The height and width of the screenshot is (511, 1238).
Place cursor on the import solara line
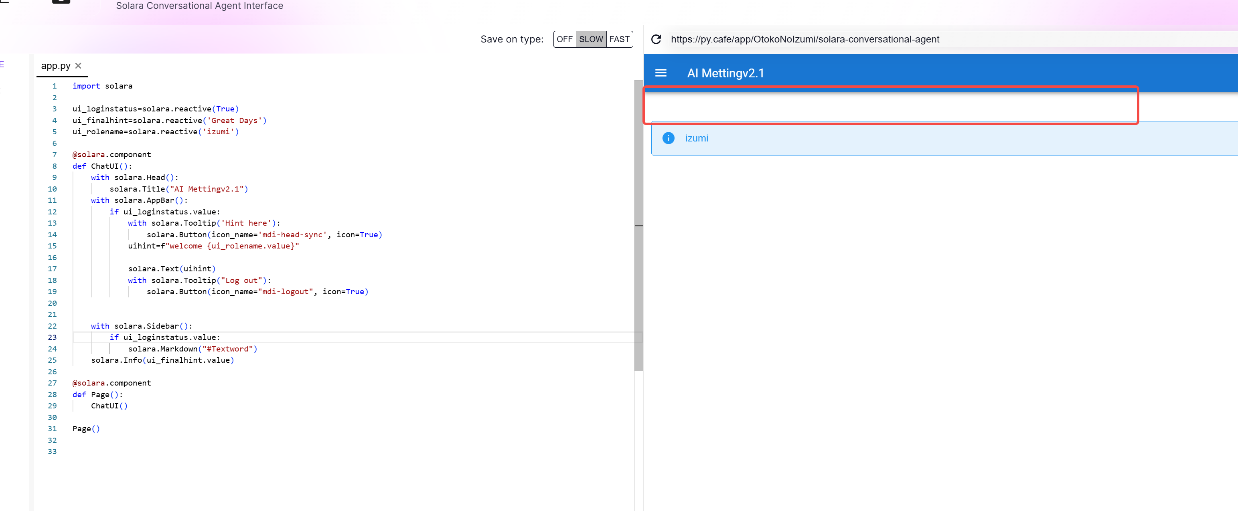coord(102,86)
